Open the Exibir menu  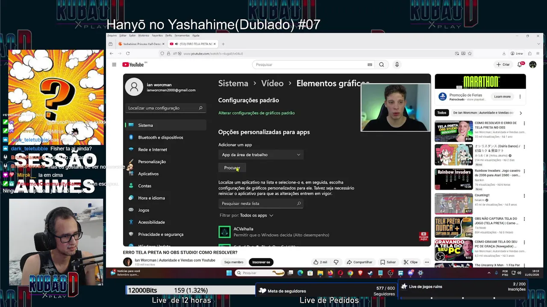pyautogui.click(x=132, y=35)
